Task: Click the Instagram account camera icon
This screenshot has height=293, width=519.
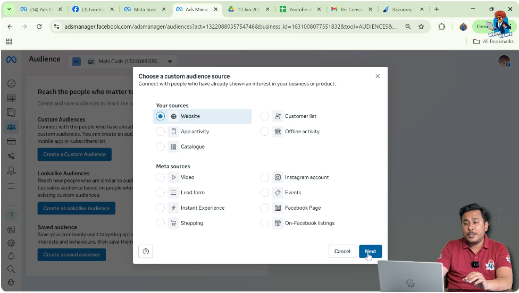Action: coord(278,177)
